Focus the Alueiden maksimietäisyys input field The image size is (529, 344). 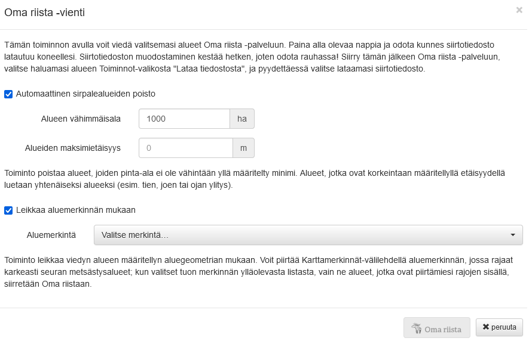click(x=186, y=148)
